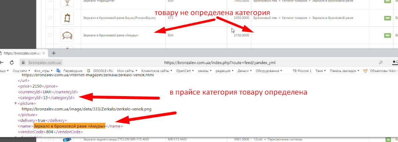Open site info lock next to bronzalev.com.ua
This screenshot has width=398, height=142.
(x=23, y=62)
